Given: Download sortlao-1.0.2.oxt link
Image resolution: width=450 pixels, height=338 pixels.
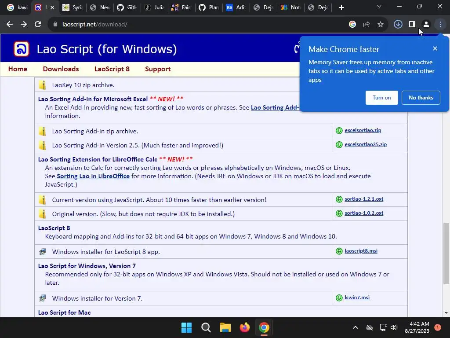Looking at the screenshot, I should tap(364, 213).
